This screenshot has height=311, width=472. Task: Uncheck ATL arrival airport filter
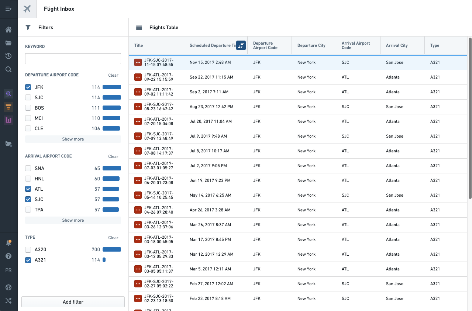point(28,189)
